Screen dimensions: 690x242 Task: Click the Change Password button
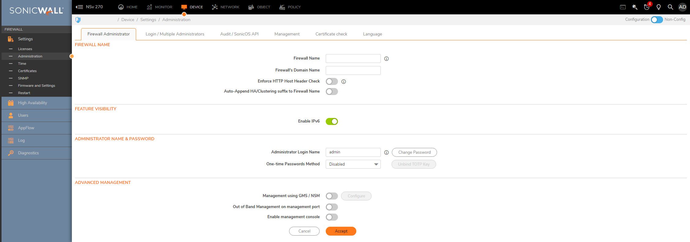click(414, 152)
